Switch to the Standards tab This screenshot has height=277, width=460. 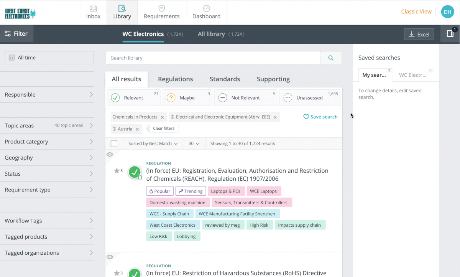pos(225,79)
